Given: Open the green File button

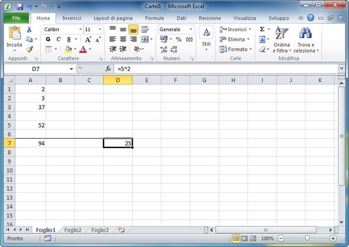Looking at the screenshot, I should pos(16,18).
